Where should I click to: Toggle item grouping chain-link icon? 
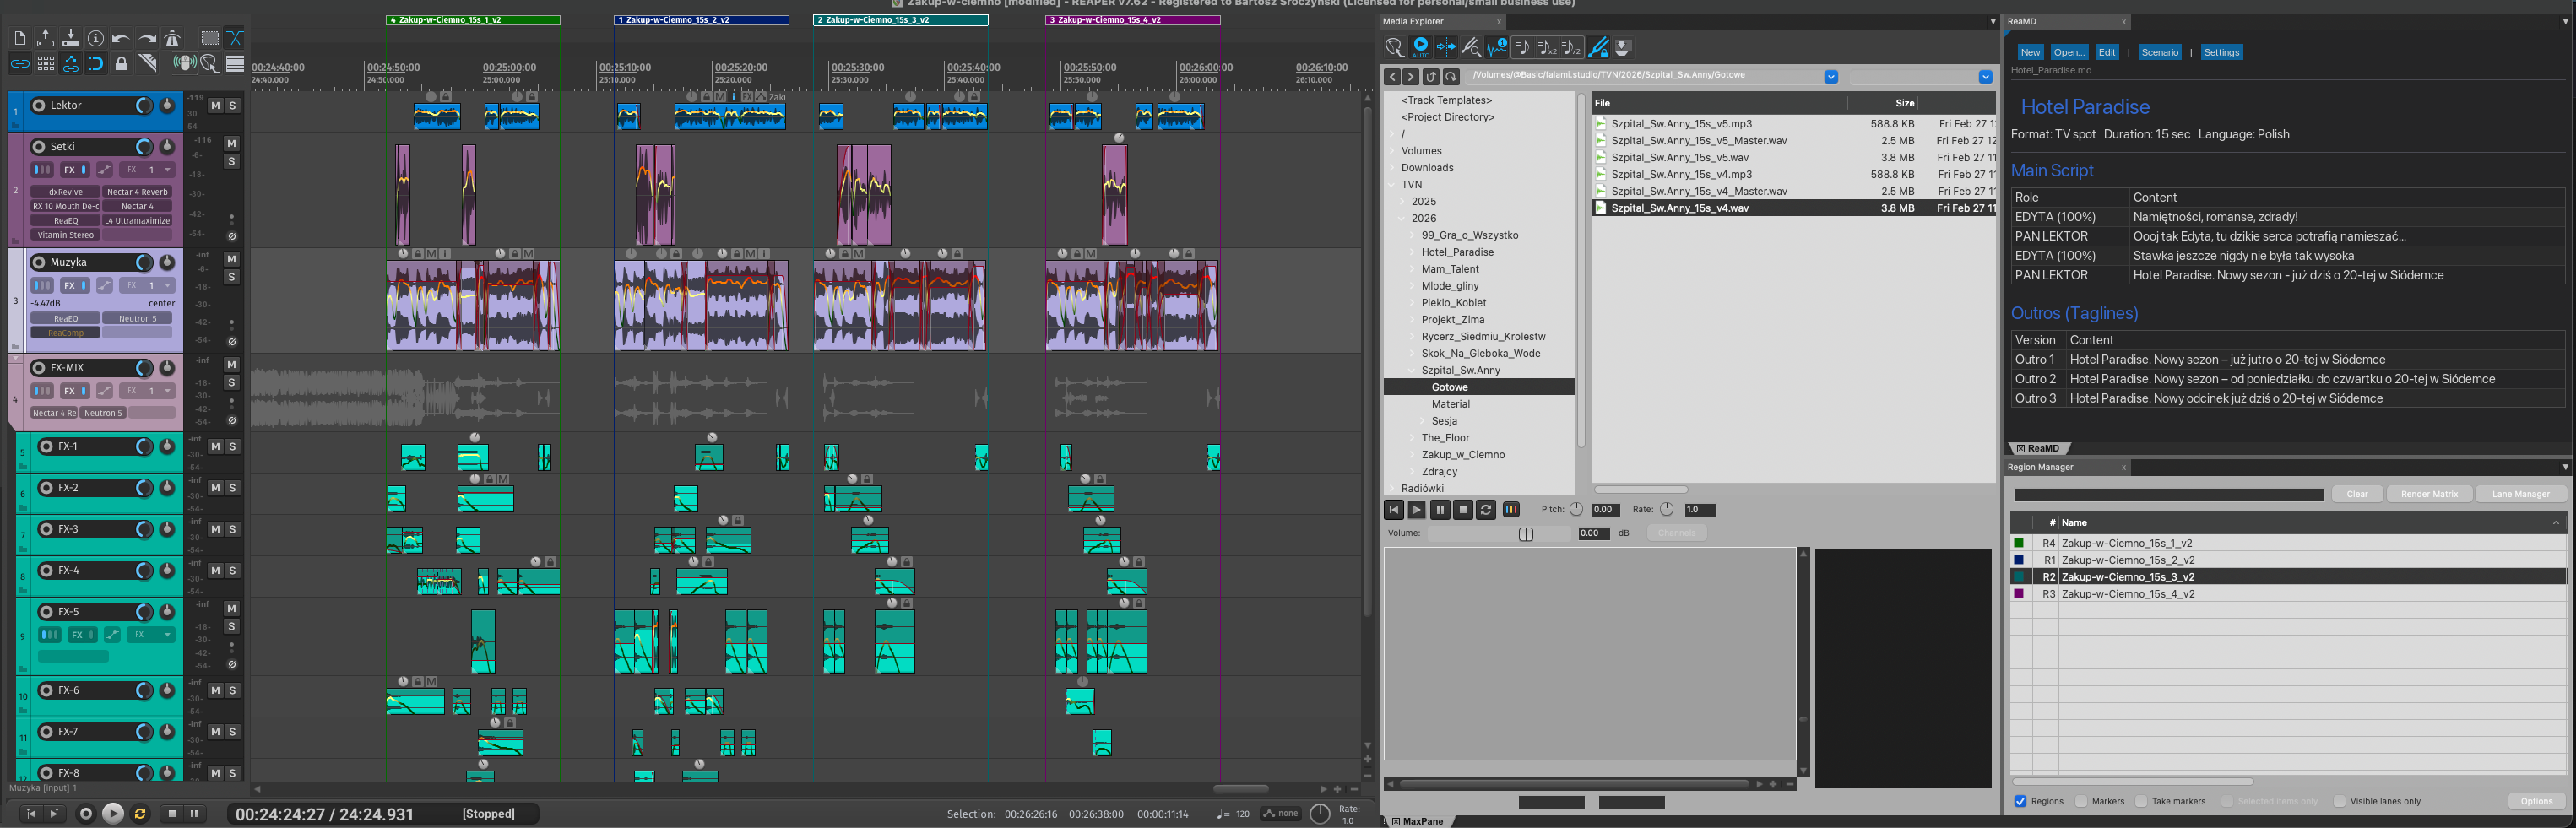coord(20,63)
